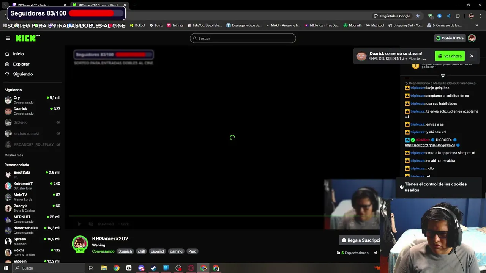Open Cry channel in Siguiendo list
486x273 pixels.
point(32,100)
